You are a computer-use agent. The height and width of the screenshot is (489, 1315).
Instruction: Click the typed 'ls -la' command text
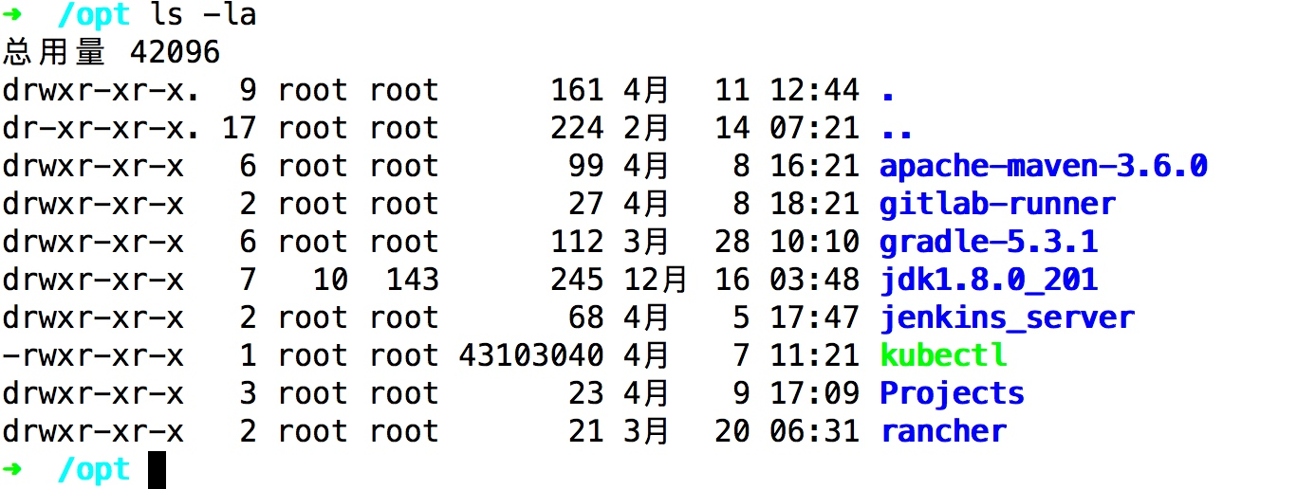[x=203, y=14]
